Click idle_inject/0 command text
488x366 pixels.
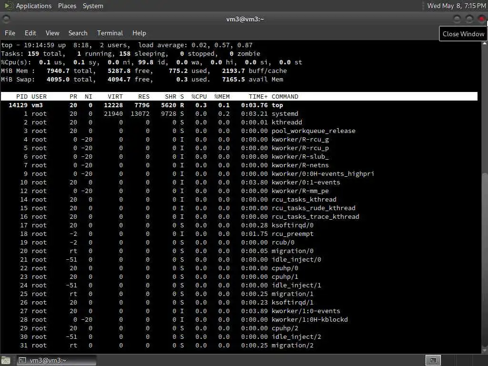[x=296, y=260]
